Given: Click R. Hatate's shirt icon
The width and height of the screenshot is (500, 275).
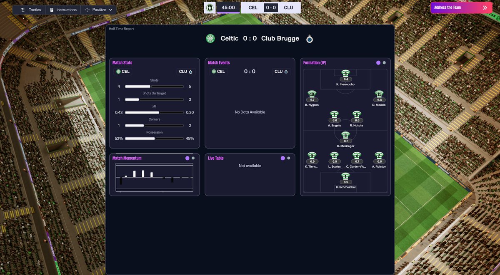Looking at the screenshot, I should (357, 114).
